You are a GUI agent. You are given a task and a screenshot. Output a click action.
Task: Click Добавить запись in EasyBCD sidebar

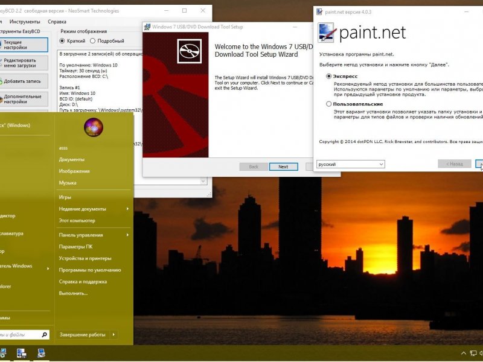click(x=24, y=81)
